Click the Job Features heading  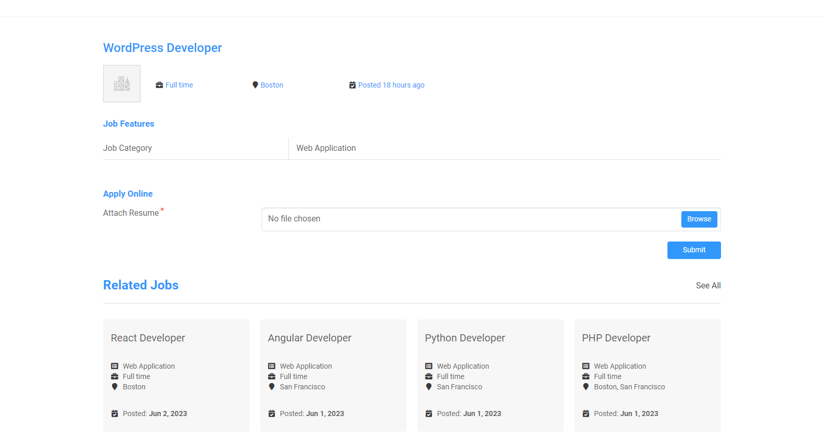coord(129,124)
